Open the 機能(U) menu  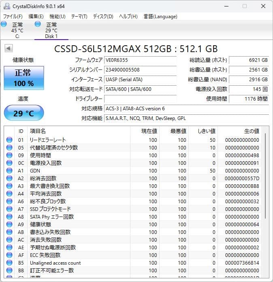(x=58, y=17)
